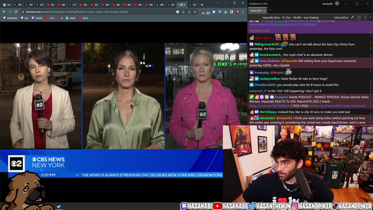Click username cyb3r_gl0w_ in chat
Screen dimensions: 373x210
pyautogui.click(x=264, y=38)
